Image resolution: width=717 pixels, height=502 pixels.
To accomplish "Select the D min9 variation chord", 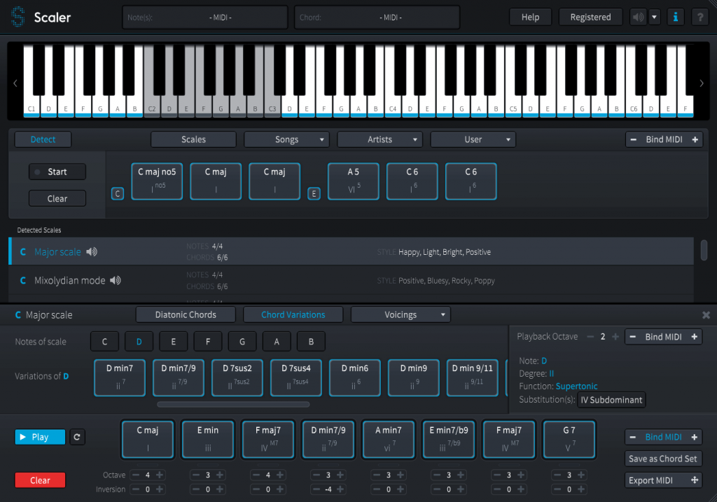I will 413,377.
